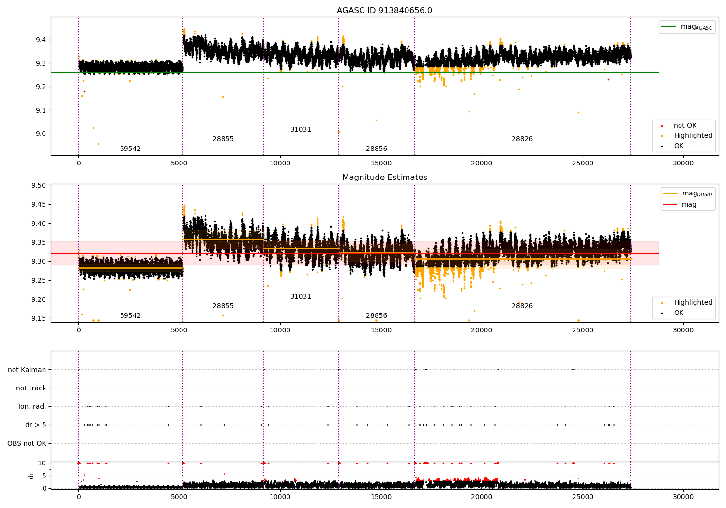Click the 'OK' entry in middle plot legend
This screenshot has height=508, width=726.
coord(679,313)
